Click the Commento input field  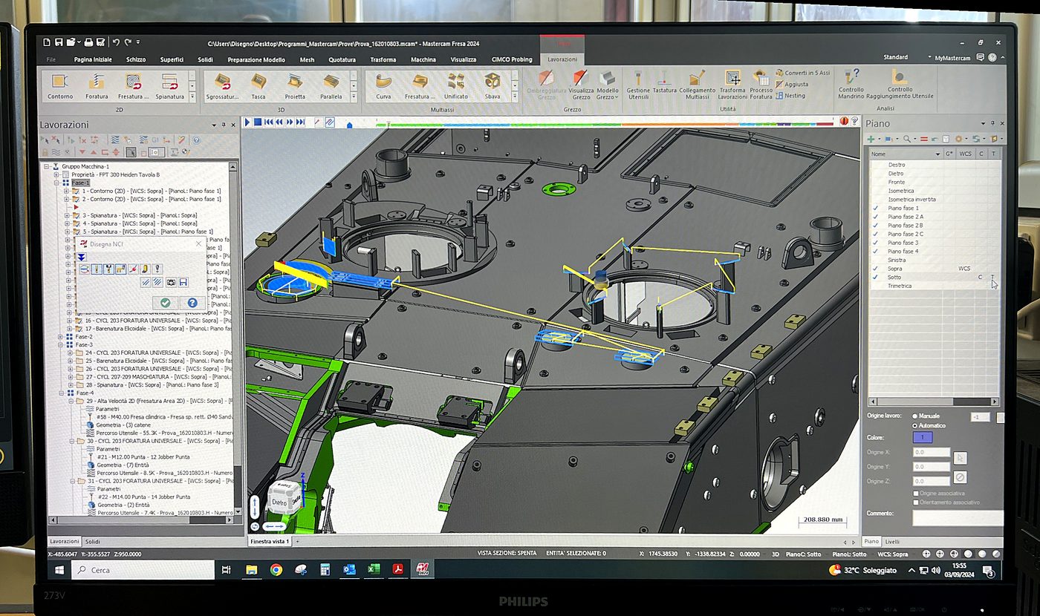click(x=958, y=517)
